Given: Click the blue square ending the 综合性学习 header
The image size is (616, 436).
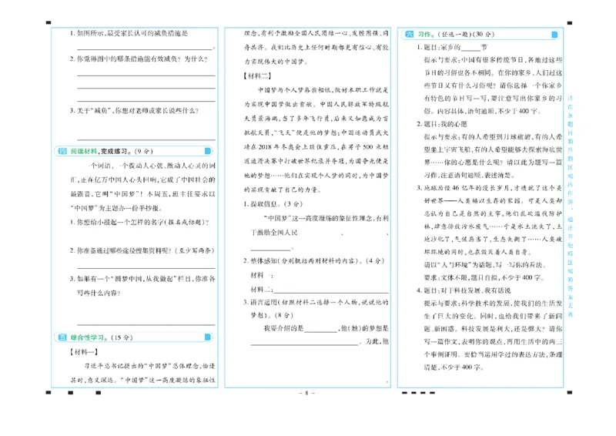Looking at the screenshot, I should [208, 337].
